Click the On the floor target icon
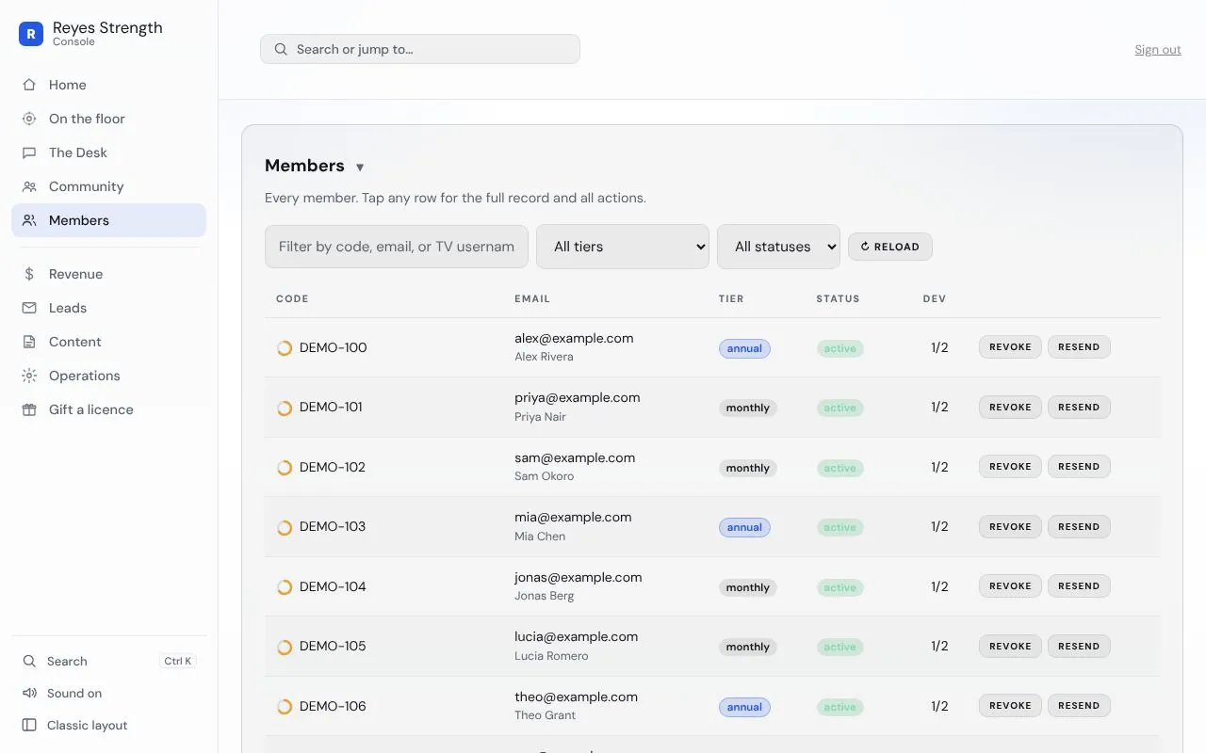This screenshot has width=1206, height=753. click(30, 119)
